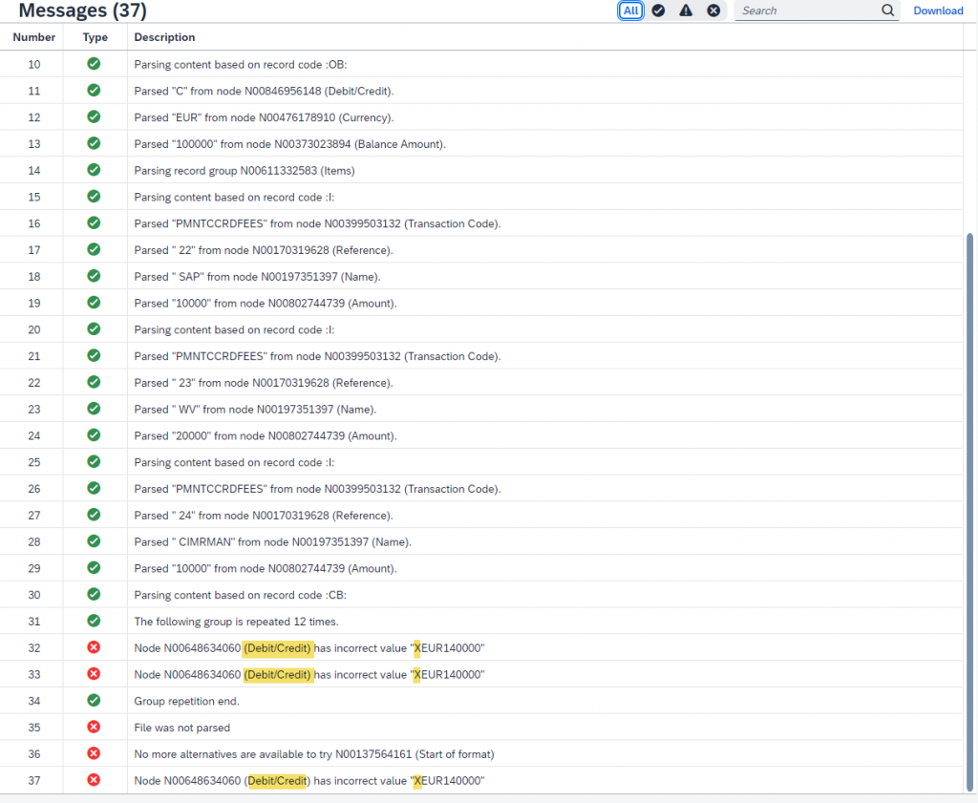The height and width of the screenshot is (803, 978).
Task: Select 'Parsing record group N00611332583 (Items)'
Action: 244,170
